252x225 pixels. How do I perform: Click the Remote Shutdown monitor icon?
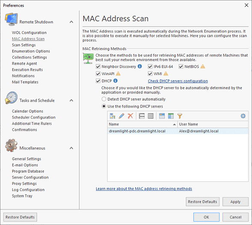(x=11, y=19)
